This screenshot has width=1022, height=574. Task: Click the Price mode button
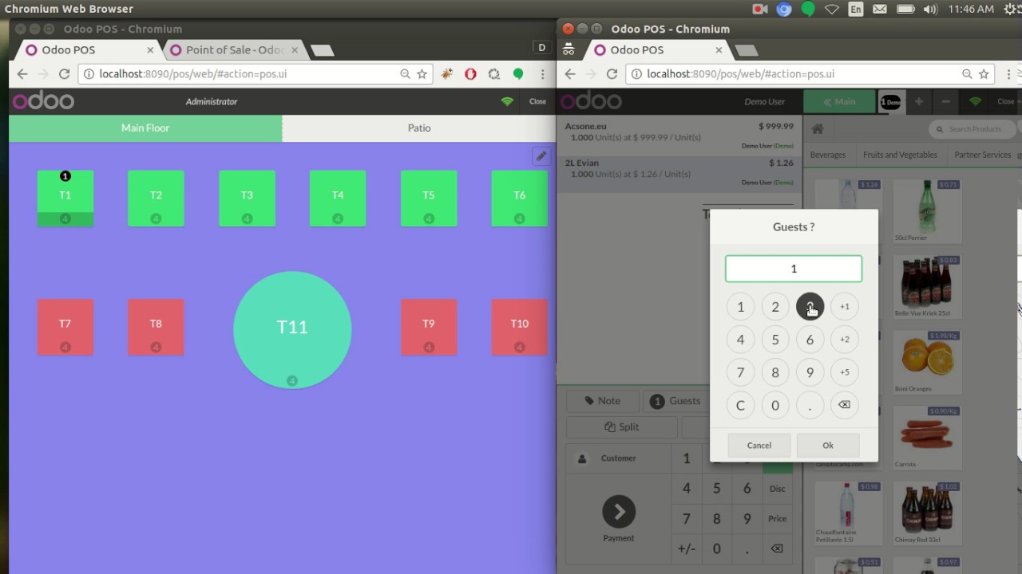coord(778,518)
